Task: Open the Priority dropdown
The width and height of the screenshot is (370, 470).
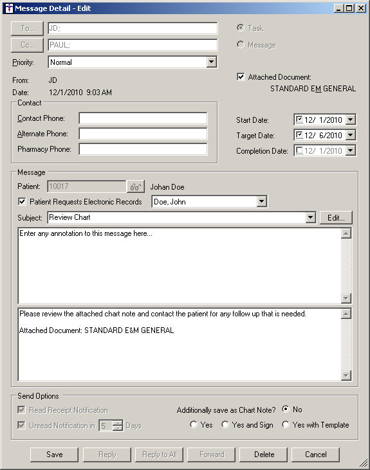Action: pyautogui.click(x=212, y=62)
